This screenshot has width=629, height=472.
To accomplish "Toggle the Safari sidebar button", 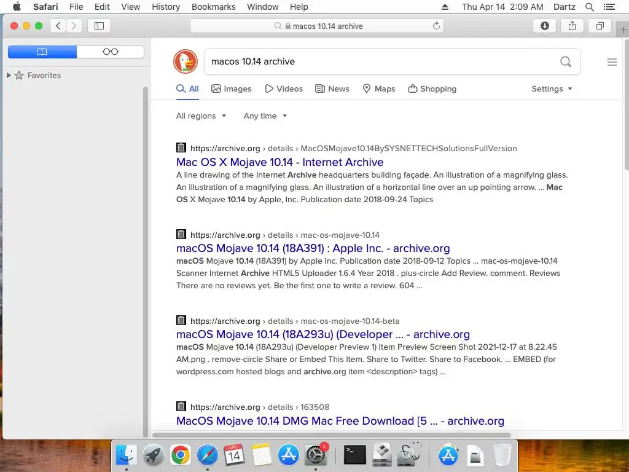I will [99, 26].
